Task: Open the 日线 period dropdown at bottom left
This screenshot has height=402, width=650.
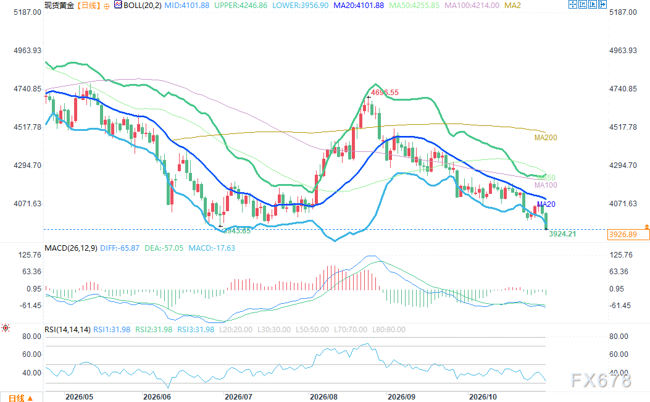Action: [x=21, y=398]
